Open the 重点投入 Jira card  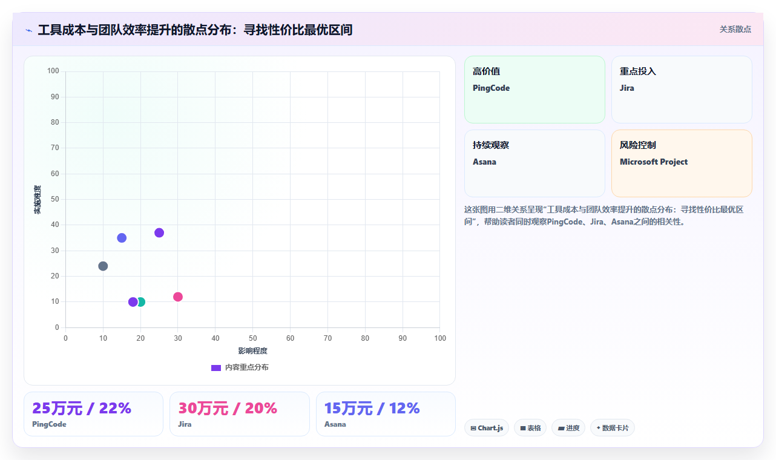682,90
